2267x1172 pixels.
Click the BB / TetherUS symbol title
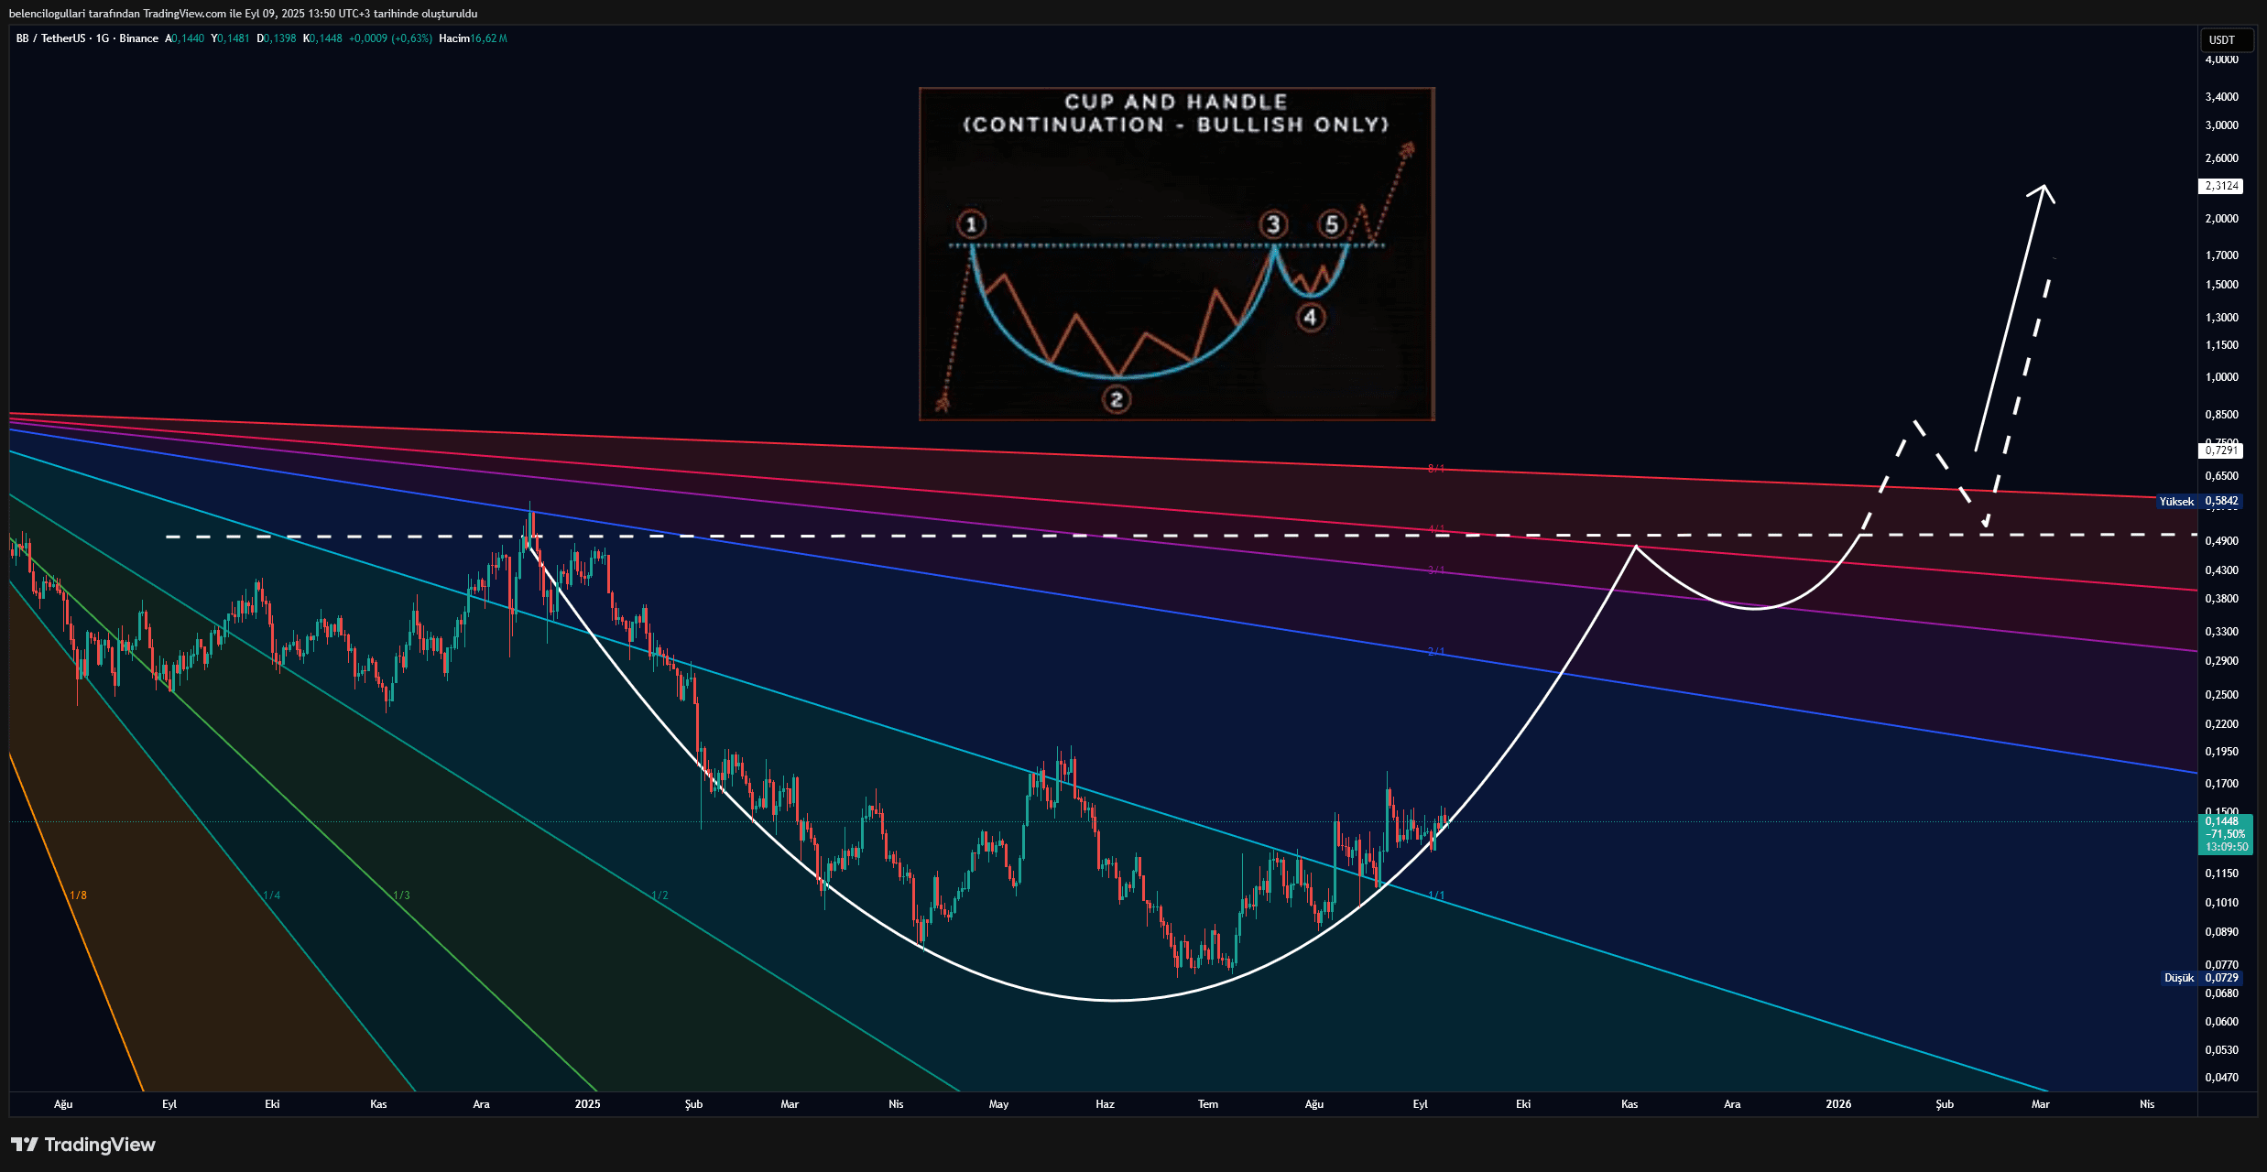[50, 38]
